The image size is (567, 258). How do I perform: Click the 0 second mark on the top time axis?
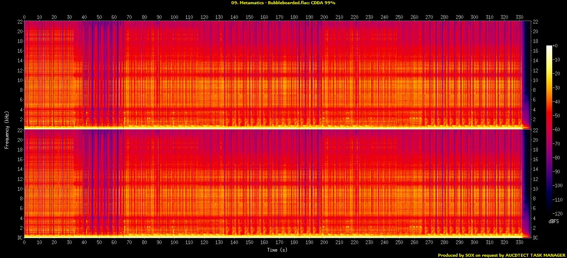click(x=24, y=17)
